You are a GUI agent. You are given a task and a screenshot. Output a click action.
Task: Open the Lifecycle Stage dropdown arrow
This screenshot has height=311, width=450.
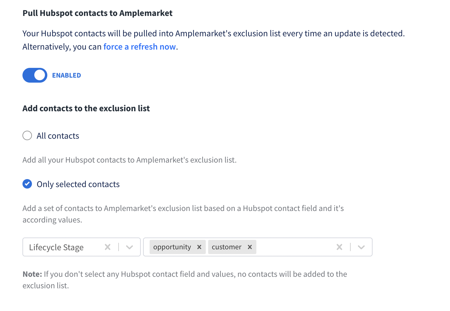[130, 247]
